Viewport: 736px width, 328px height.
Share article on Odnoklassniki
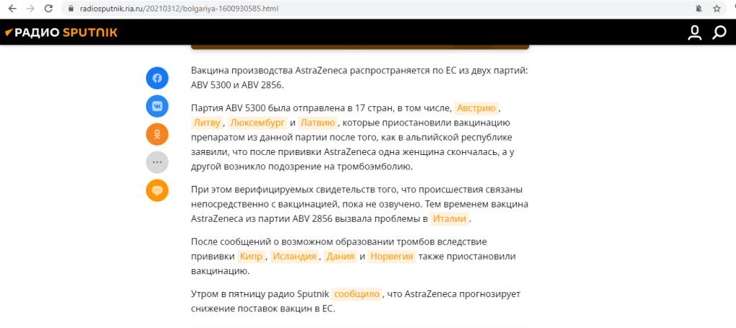pos(157,133)
